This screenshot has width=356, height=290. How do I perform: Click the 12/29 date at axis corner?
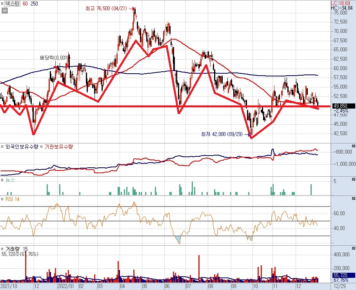point(340,286)
